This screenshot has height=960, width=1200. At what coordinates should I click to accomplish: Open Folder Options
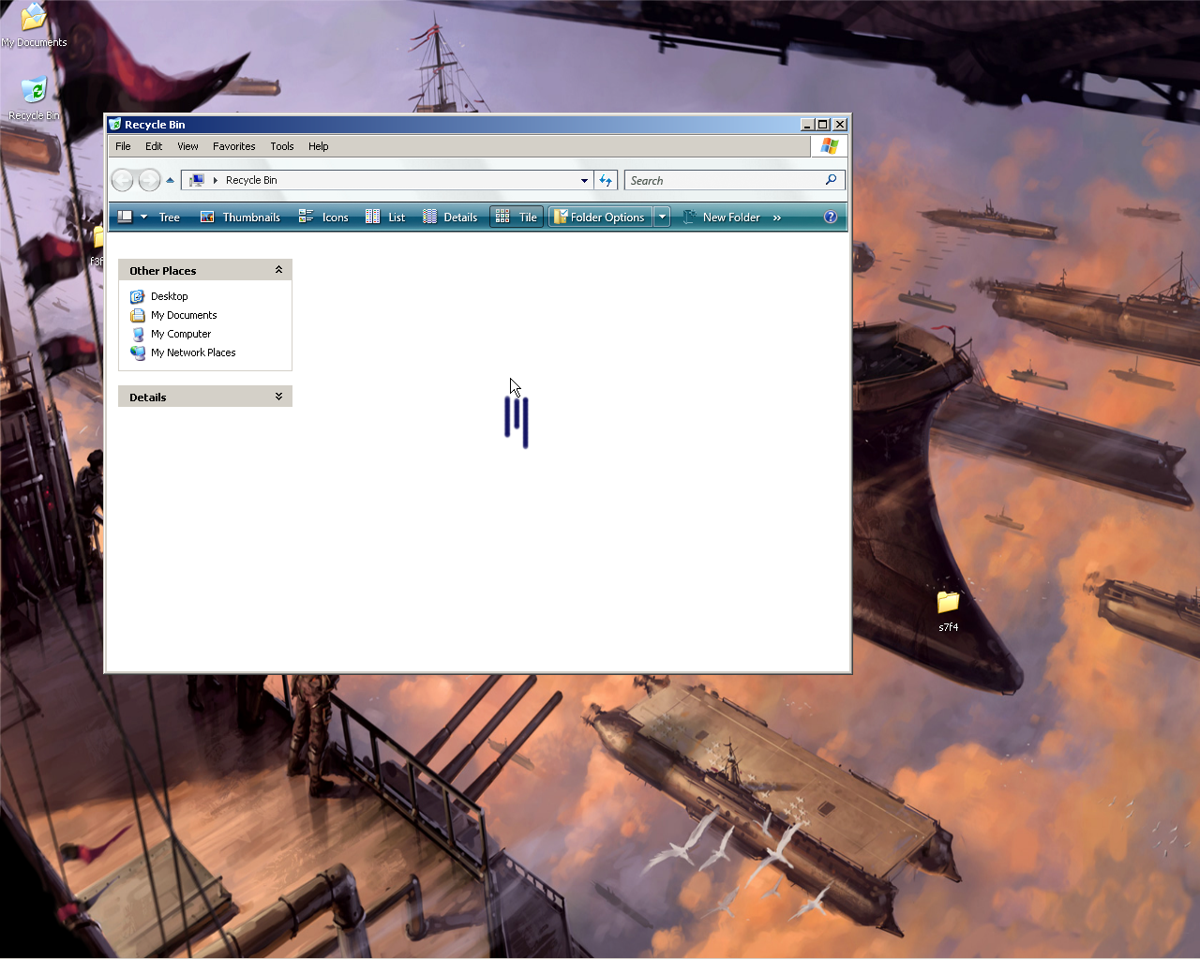click(599, 217)
